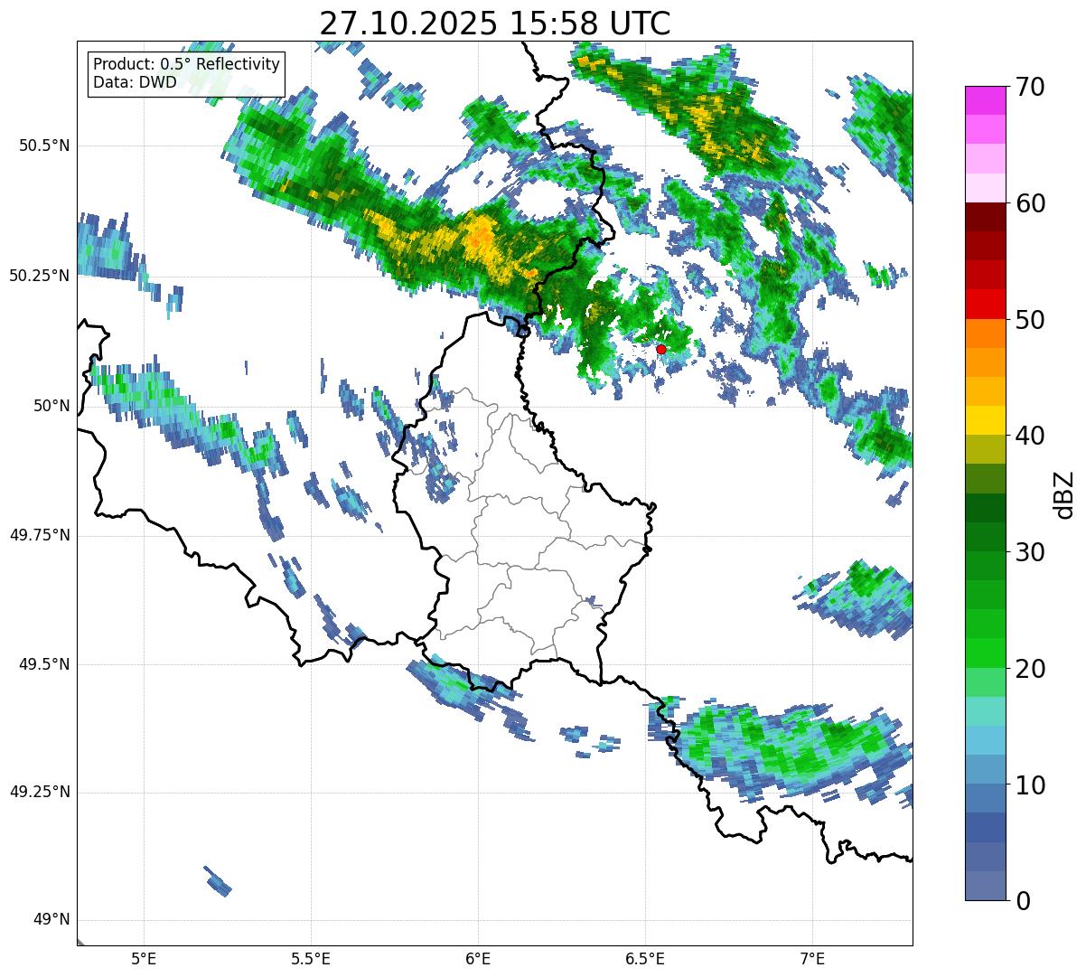
Task: Pick the magenta swatch atop the colorbar
Action: [985, 101]
